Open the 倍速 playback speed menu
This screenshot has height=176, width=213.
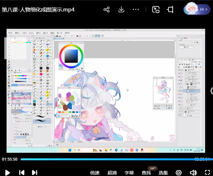[x=95, y=173]
